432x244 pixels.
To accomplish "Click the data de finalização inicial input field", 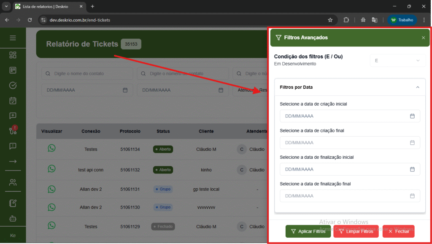I will tap(344, 169).
